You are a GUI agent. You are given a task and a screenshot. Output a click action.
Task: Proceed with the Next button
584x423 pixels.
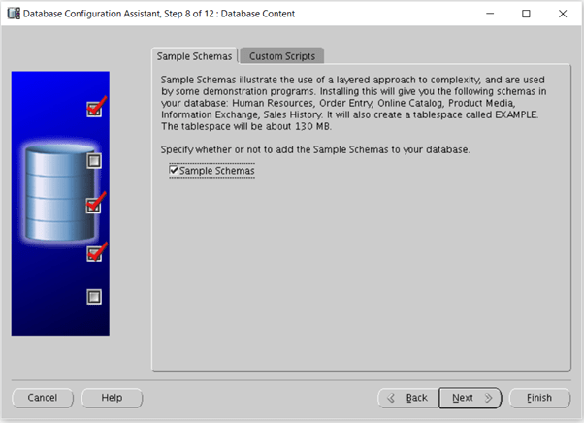pos(470,398)
